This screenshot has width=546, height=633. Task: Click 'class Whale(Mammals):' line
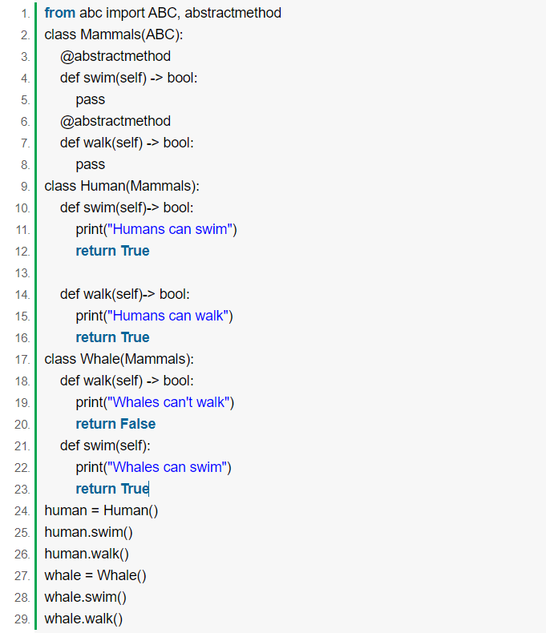tap(119, 359)
